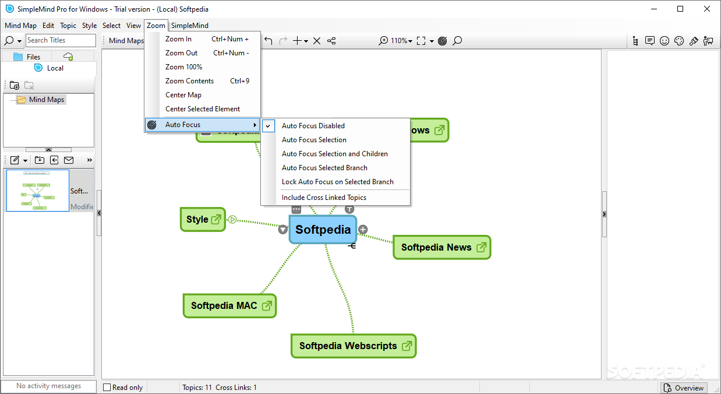Open the Edit menu
This screenshot has height=394, width=721.
pyautogui.click(x=48, y=26)
